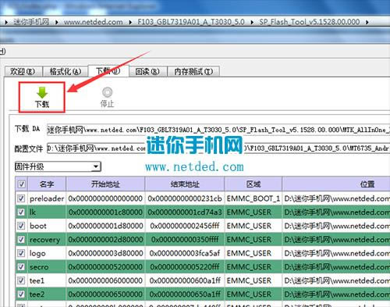Click end address 0x000000000350ffff
Screen dimensions: 390x307
(185, 240)
